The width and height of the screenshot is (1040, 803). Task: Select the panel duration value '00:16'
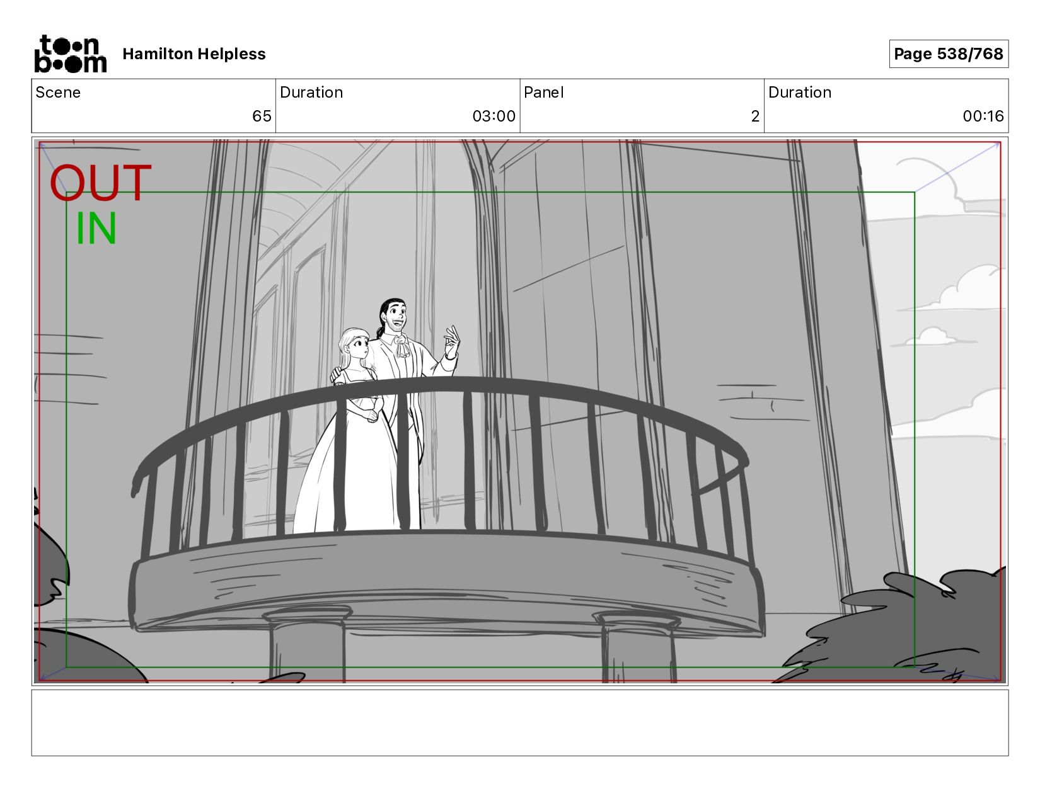[983, 116]
